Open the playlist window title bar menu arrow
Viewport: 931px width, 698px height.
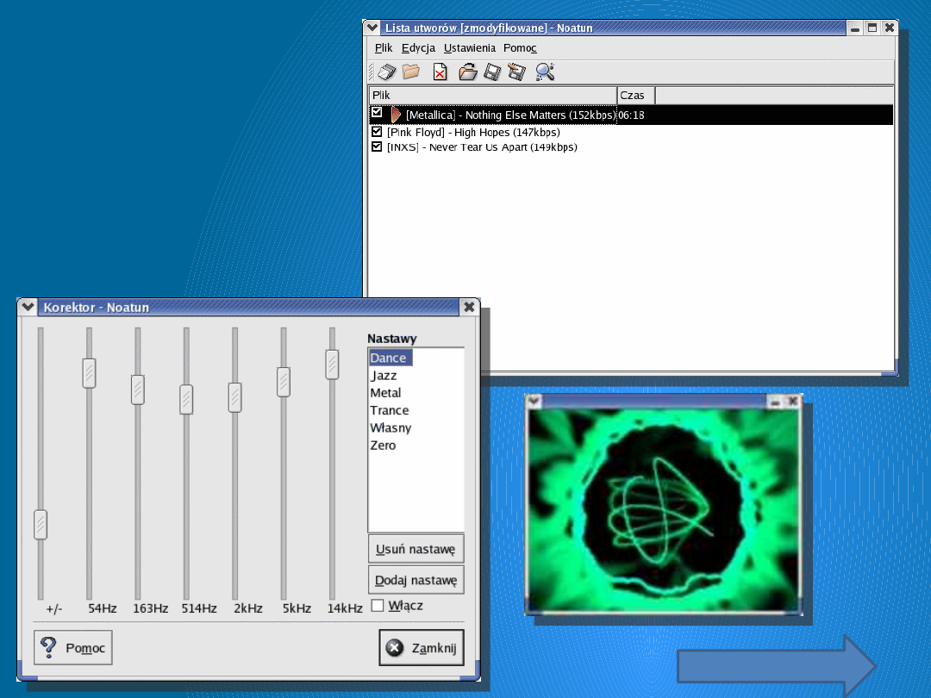click(x=372, y=28)
